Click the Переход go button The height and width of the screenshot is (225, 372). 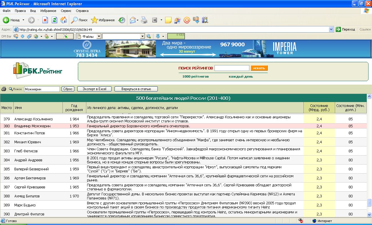tap(346, 29)
